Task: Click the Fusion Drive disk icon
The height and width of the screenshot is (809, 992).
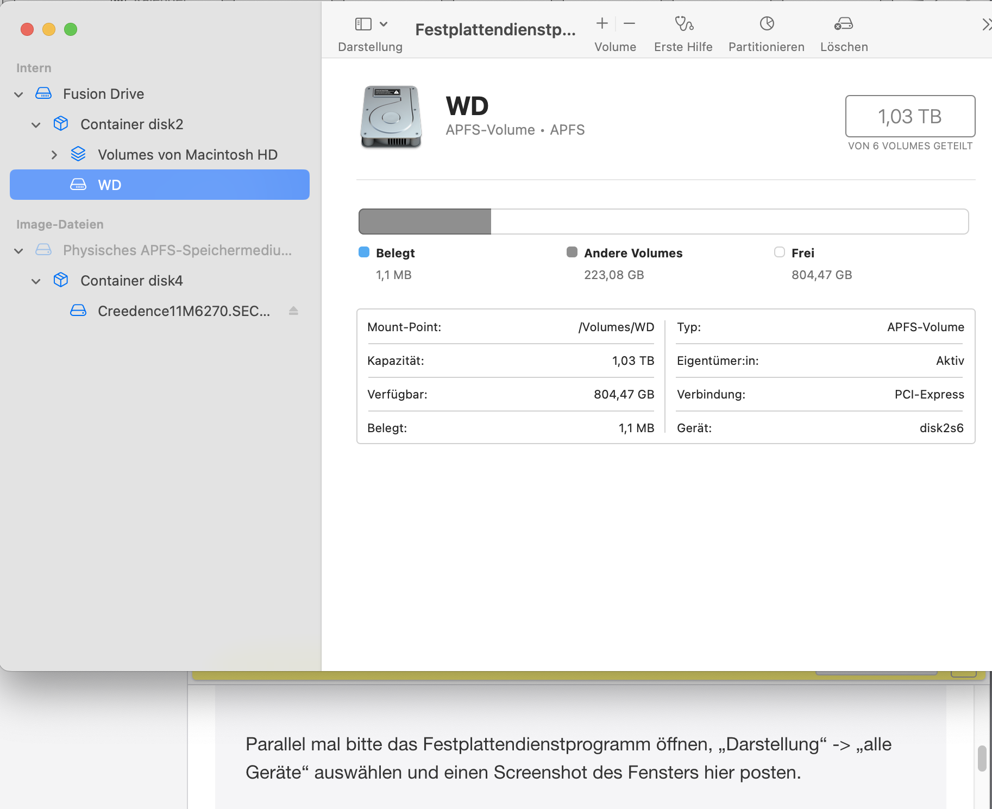Action: (x=43, y=93)
